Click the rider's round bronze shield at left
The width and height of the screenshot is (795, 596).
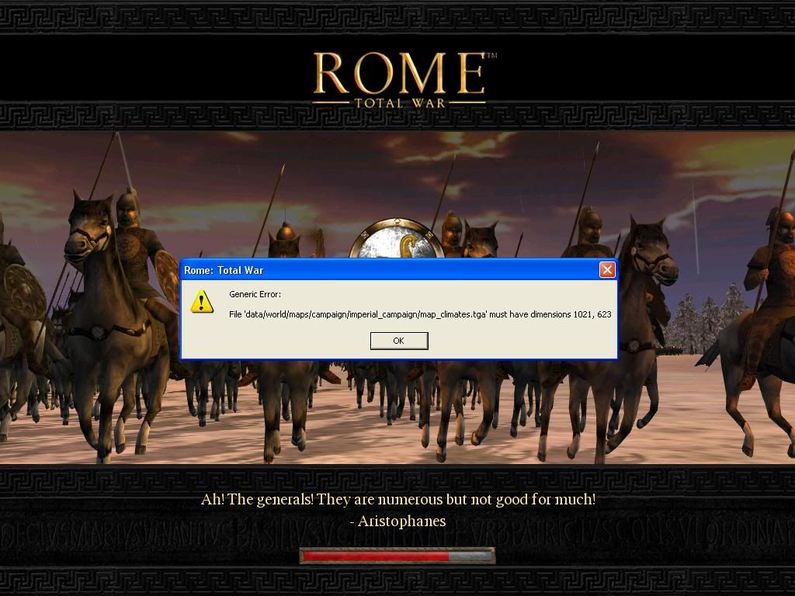23,293
